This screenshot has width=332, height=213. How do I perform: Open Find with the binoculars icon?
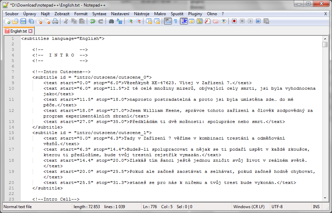pos(111,21)
